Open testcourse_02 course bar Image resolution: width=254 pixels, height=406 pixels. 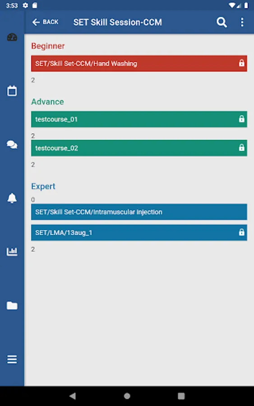pos(139,148)
